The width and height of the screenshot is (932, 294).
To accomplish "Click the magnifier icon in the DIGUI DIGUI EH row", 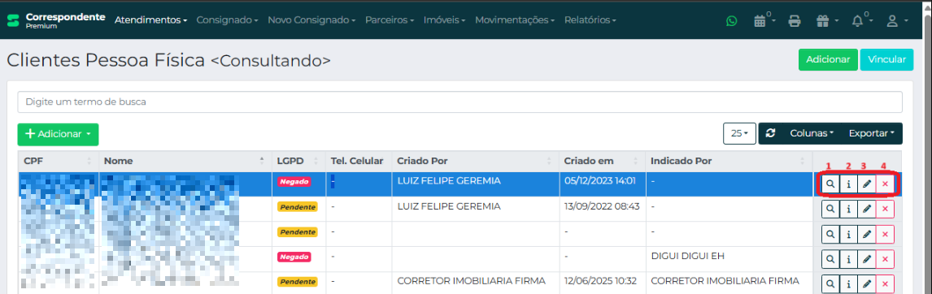I will tap(830, 259).
